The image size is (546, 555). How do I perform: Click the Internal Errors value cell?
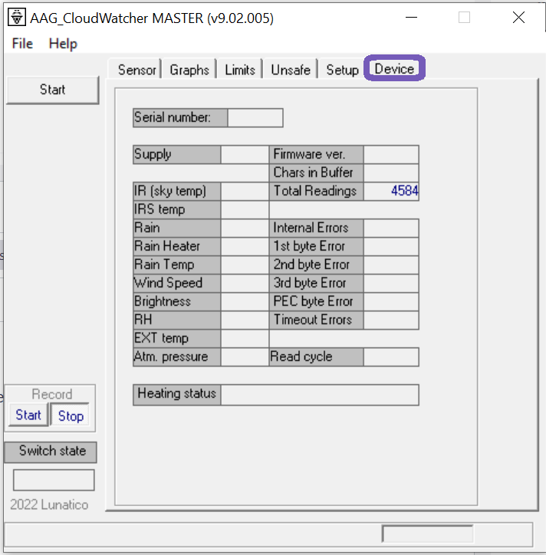click(391, 228)
